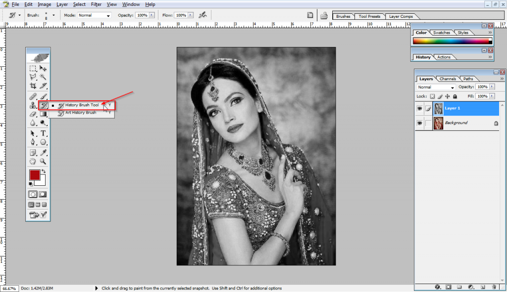The height and width of the screenshot is (292, 507).
Task: Select the Notes tool
Action: click(x=33, y=152)
